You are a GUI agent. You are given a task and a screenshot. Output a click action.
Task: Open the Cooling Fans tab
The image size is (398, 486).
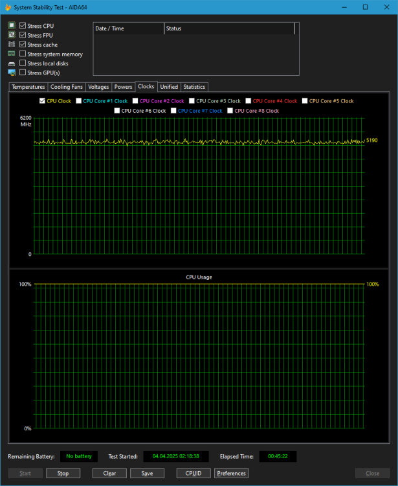point(67,87)
